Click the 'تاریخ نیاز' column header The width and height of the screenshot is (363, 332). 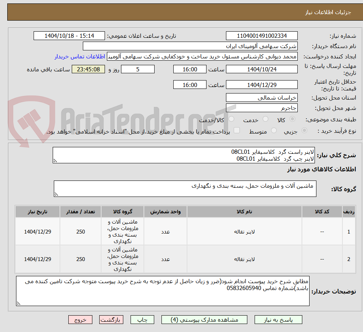[x=37, y=212]
